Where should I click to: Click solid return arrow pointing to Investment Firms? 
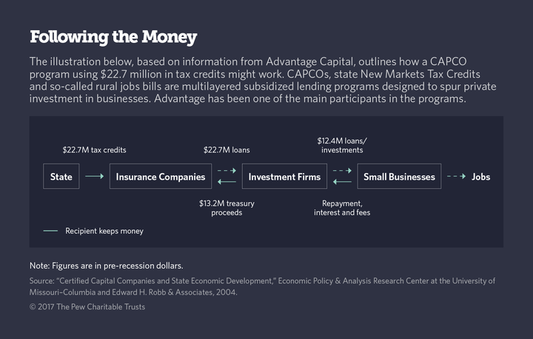[x=342, y=182]
